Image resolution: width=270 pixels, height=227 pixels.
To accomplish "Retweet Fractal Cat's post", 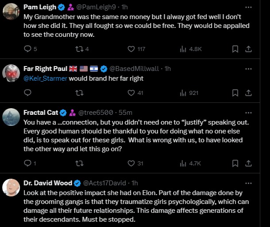I will (x=79, y=163).
